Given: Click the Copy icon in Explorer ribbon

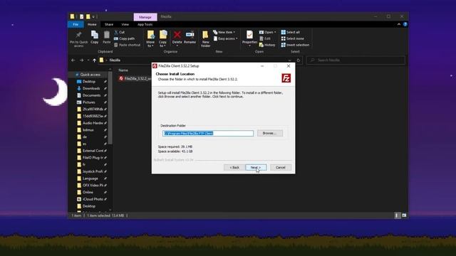Looking at the screenshot, I should (95, 37).
